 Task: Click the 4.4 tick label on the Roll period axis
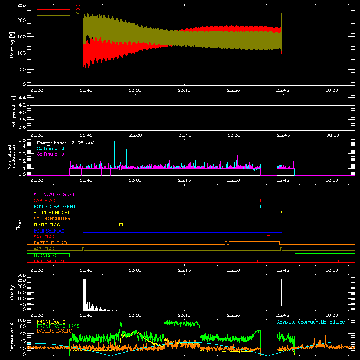point(22,98)
